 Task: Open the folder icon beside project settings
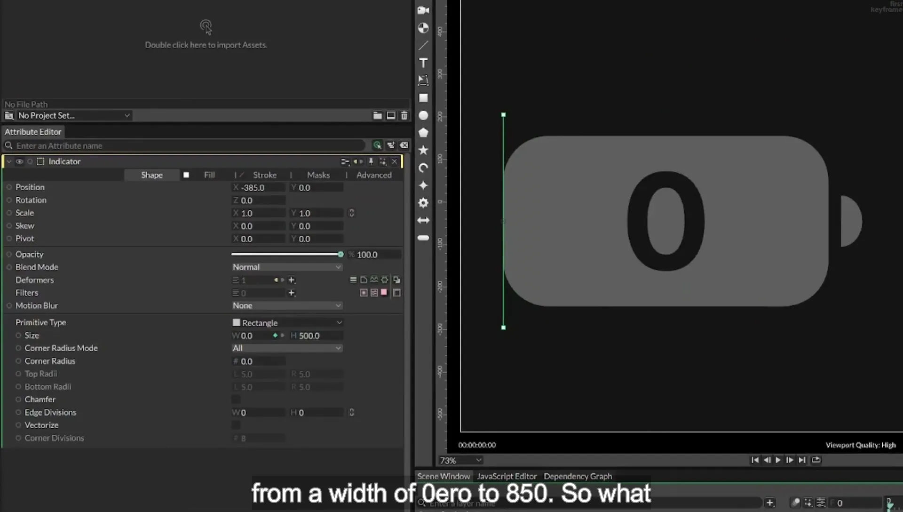377,115
